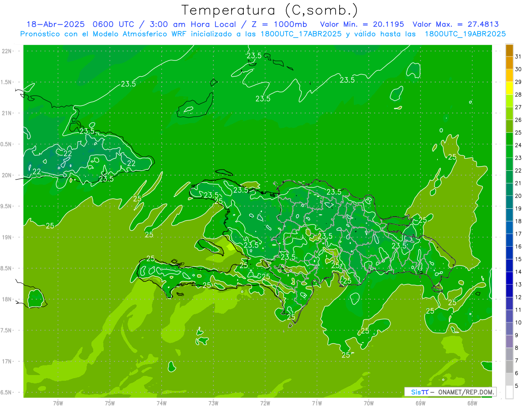This screenshot has width=530, height=409.
Task: Select the date text "18-Abr-2025"
Action: (x=56, y=24)
